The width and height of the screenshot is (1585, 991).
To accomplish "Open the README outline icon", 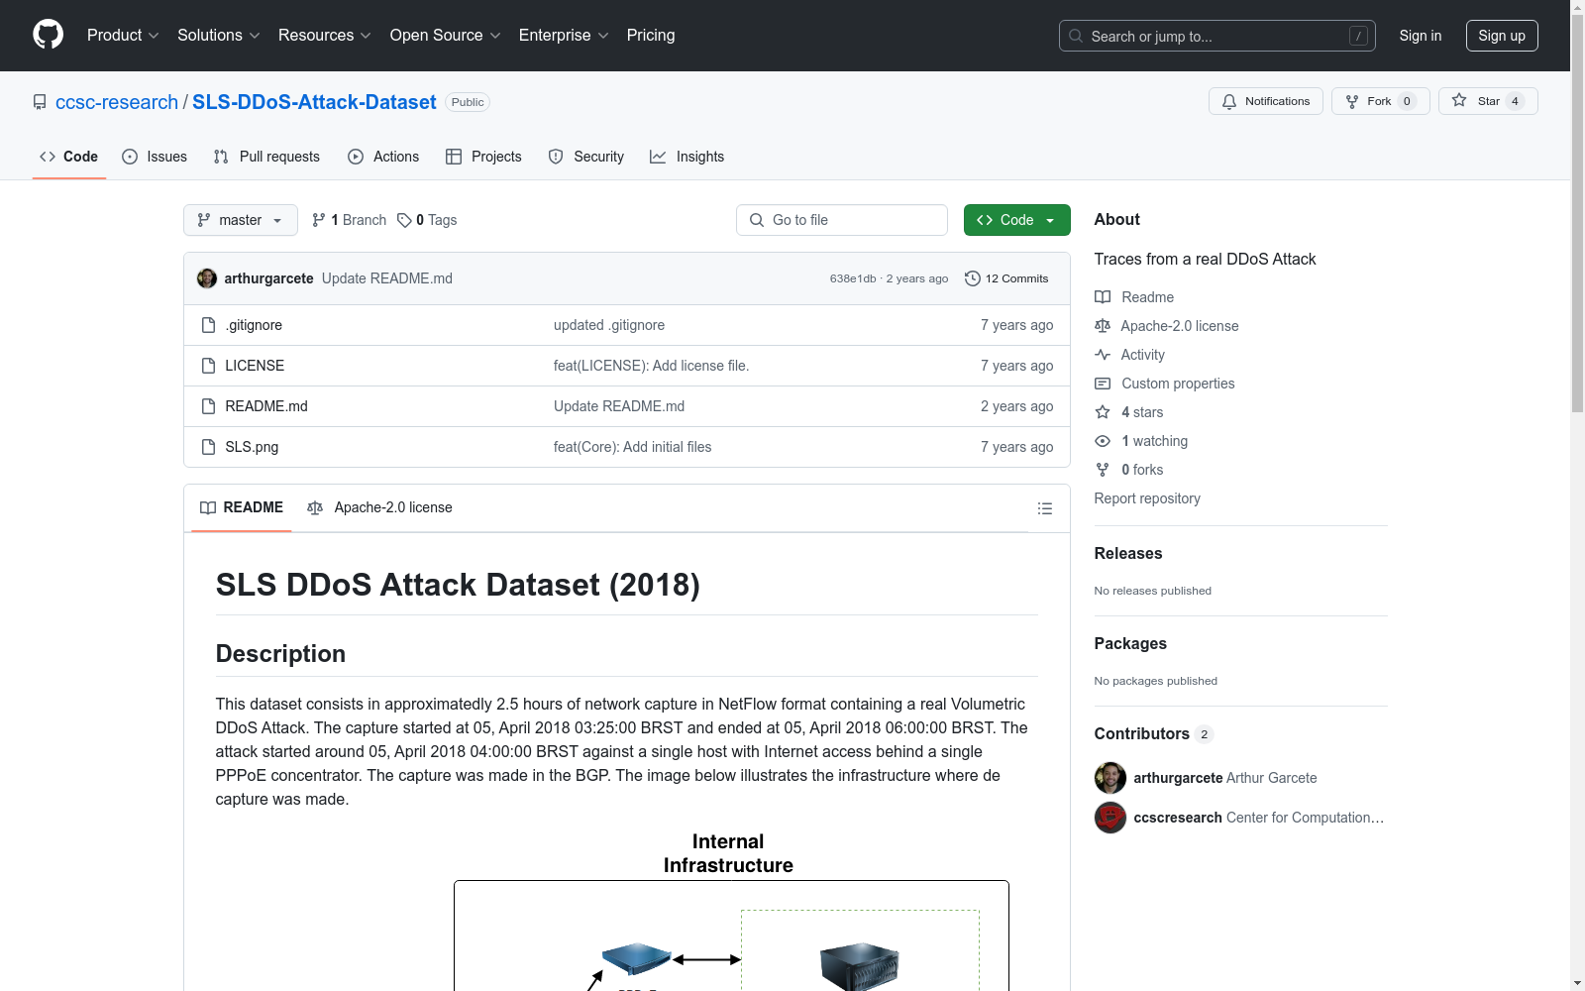I will coord(1045,508).
